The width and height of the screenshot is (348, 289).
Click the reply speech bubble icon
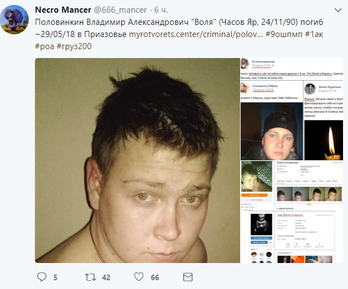41,277
